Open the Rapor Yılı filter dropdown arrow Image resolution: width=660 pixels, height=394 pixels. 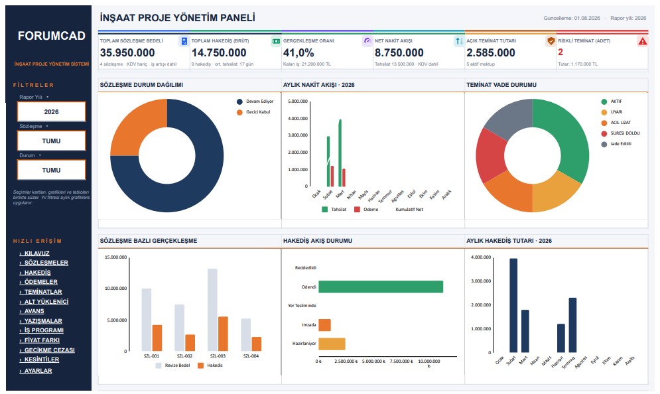click(48, 98)
